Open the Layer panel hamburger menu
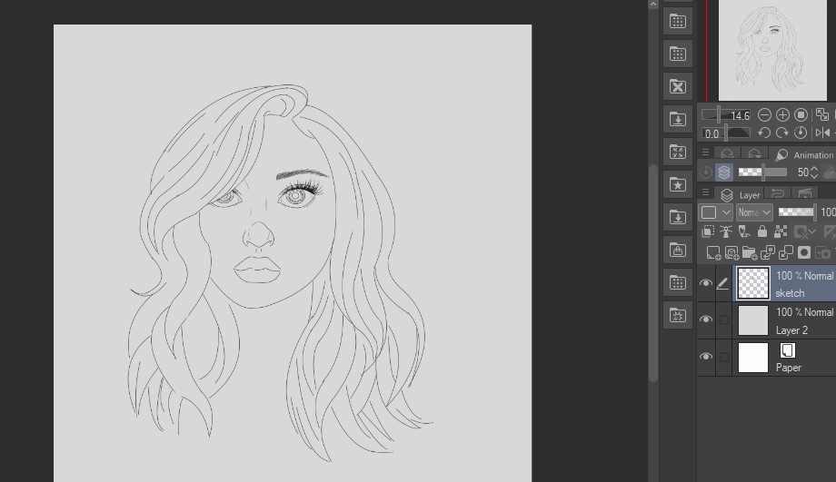The width and height of the screenshot is (836, 482). (705, 192)
